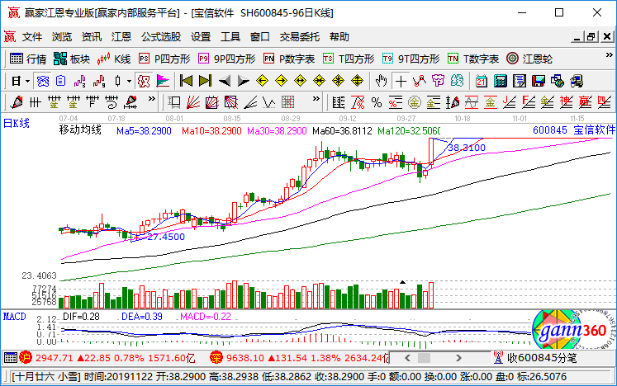Select the red dotted grid icon
This screenshot has height=386, width=617.
point(287,102)
